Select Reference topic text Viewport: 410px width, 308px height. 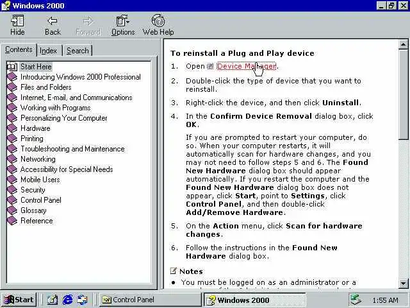37,221
